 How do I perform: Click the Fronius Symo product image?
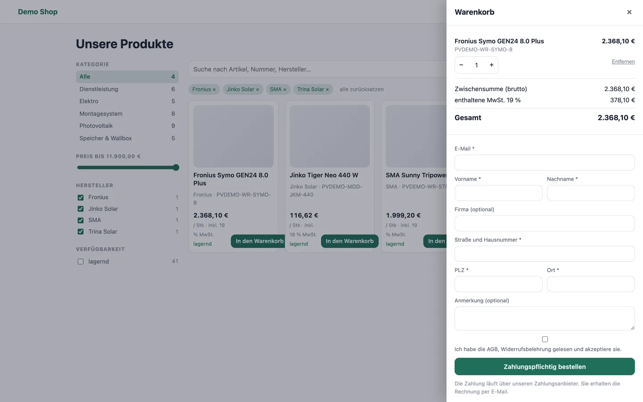234,136
